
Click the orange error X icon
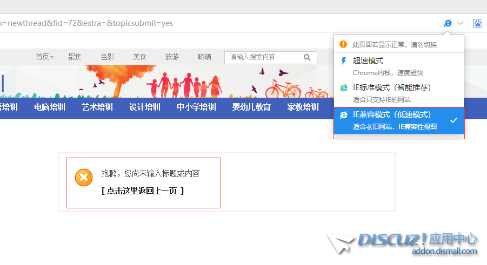click(84, 178)
